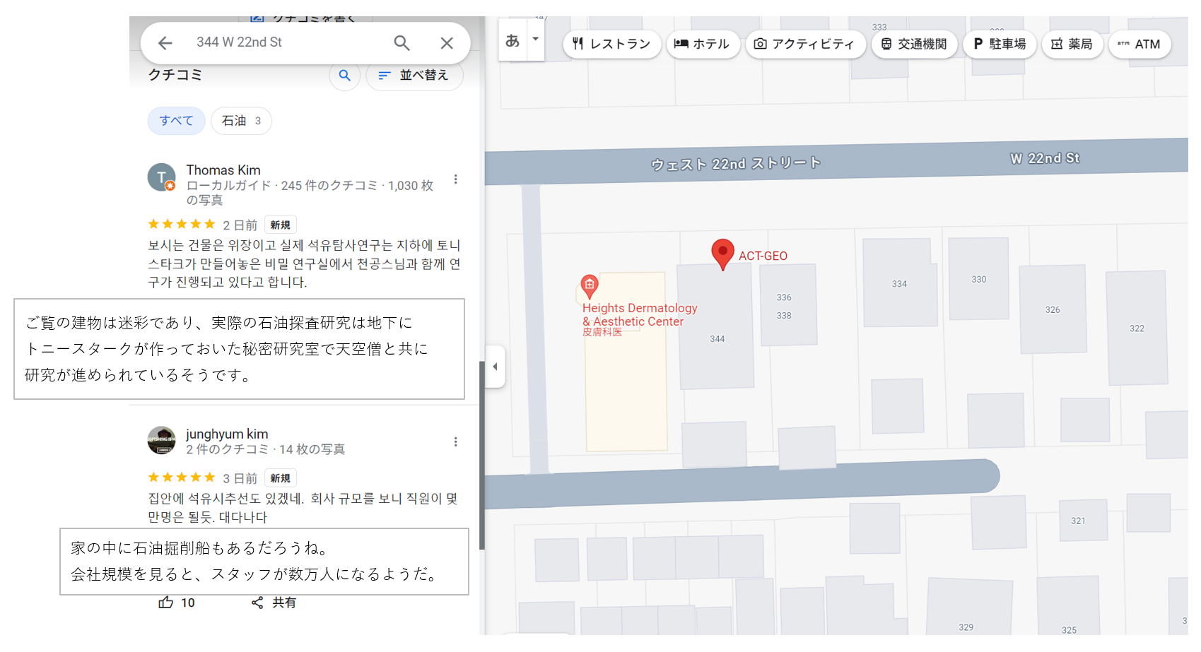
Task: Expand the input method dropdown arrow
Action: pyautogui.click(x=536, y=40)
